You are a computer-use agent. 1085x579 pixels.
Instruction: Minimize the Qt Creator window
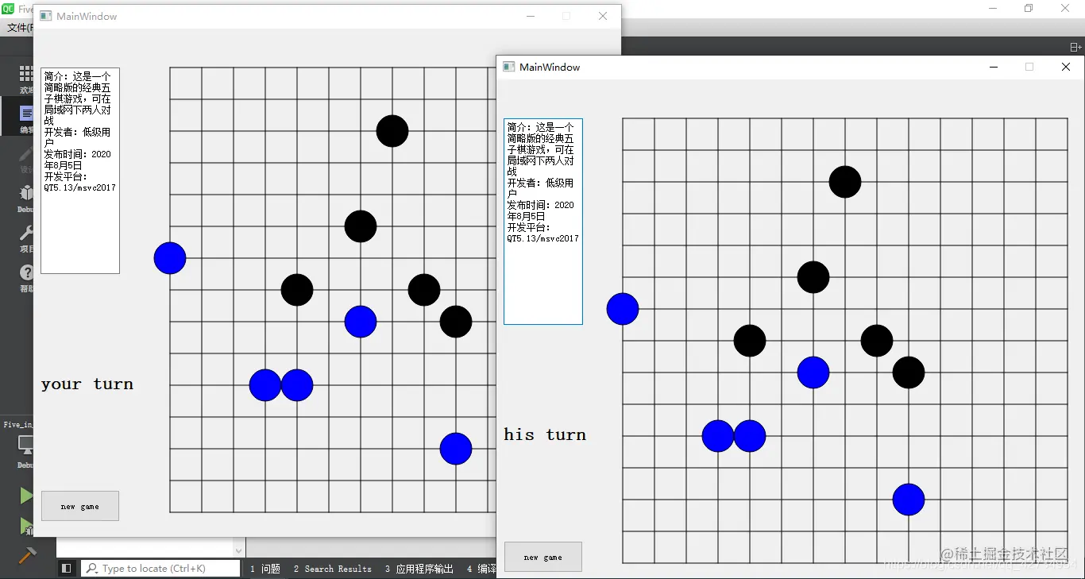pos(993,8)
